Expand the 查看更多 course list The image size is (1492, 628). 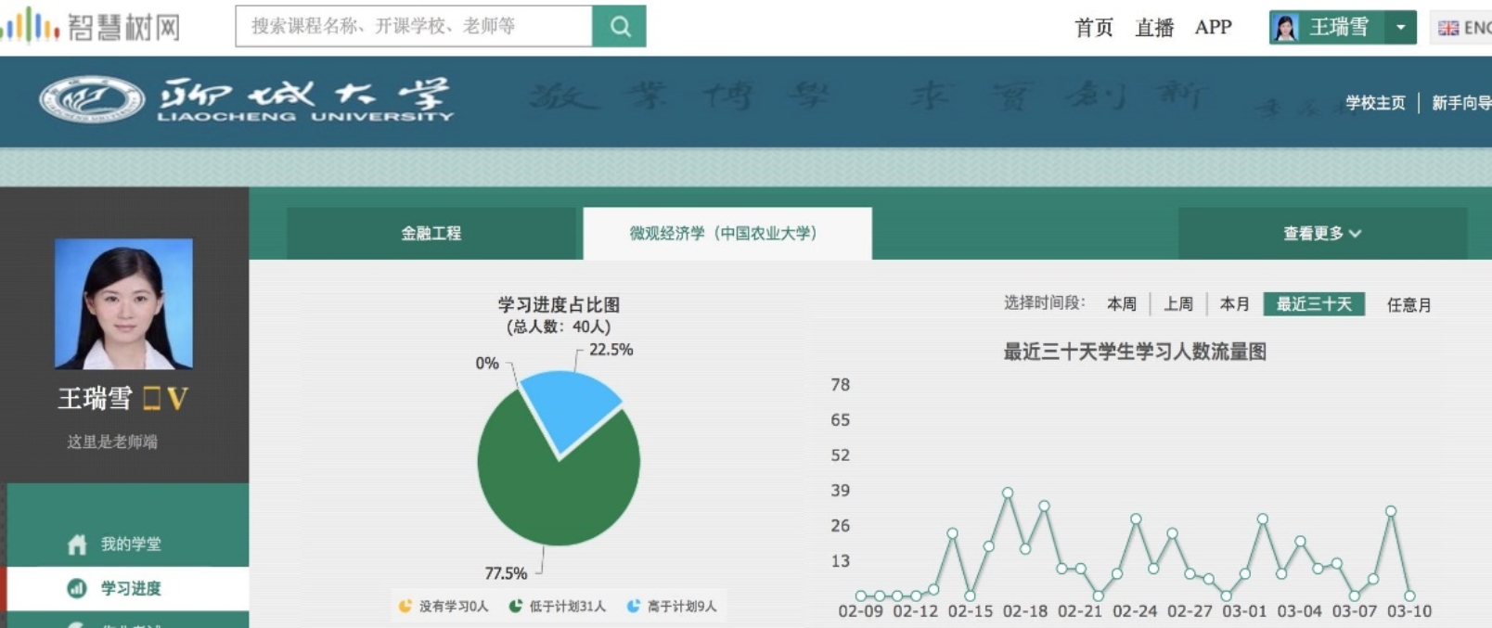[1321, 234]
